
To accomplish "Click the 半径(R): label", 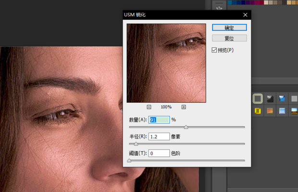I will click(x=138, y=137).
